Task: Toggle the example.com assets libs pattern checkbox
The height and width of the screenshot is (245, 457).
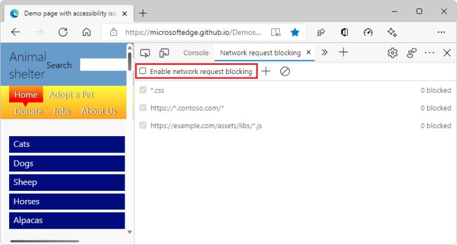Action: click(143, 125)
